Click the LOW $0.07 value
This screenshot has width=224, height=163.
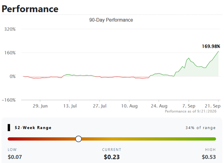15,157
